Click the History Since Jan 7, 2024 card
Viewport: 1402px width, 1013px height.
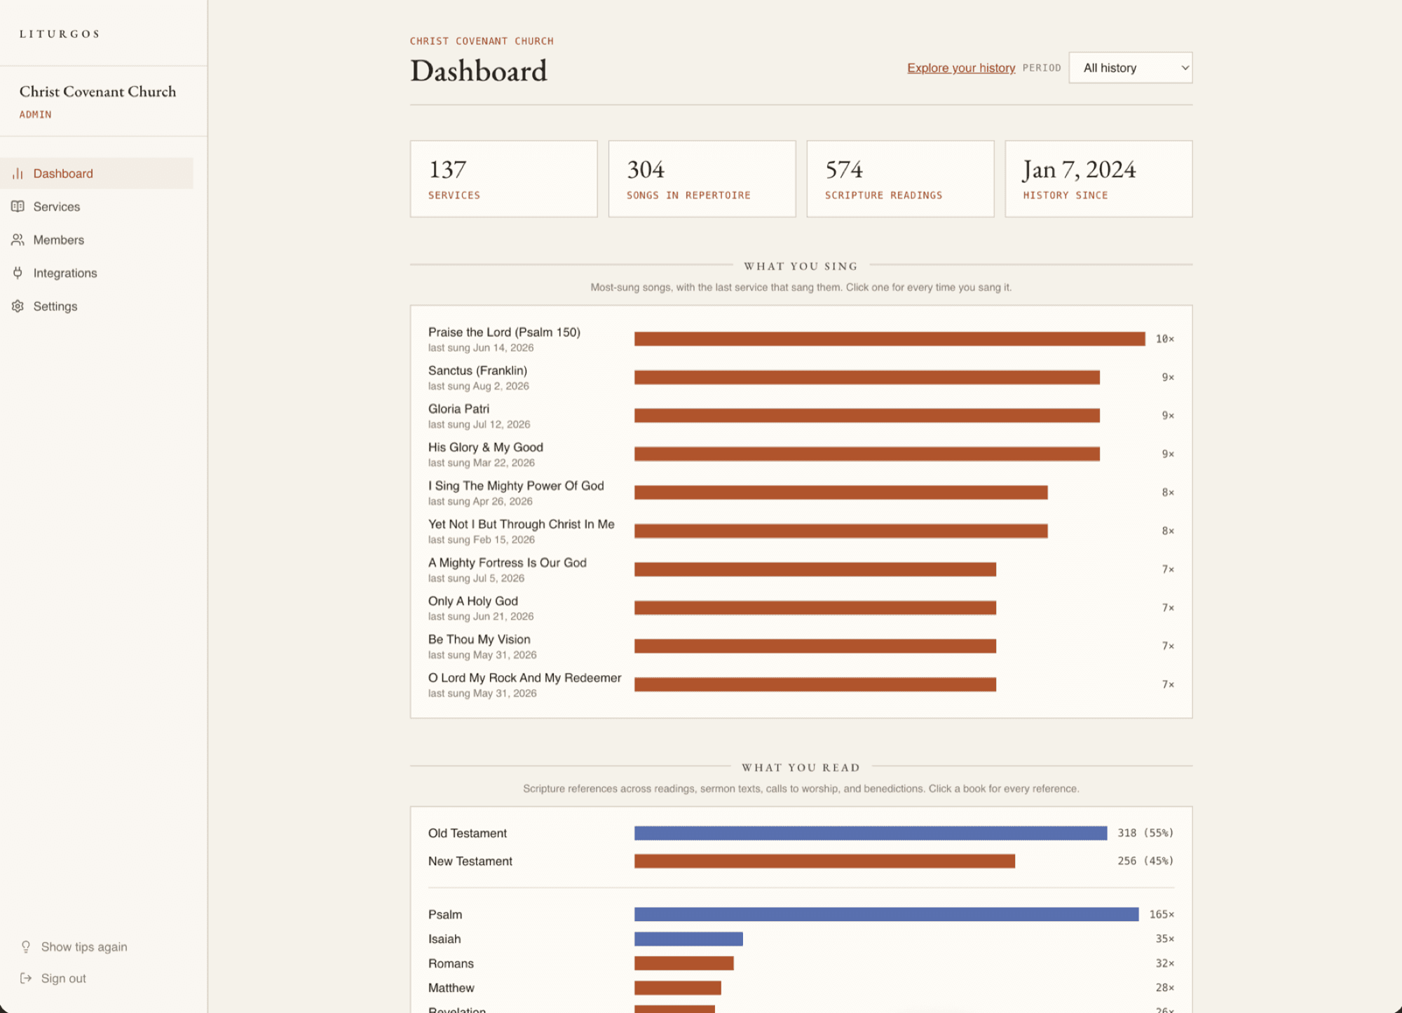(x=1099, y=179)
